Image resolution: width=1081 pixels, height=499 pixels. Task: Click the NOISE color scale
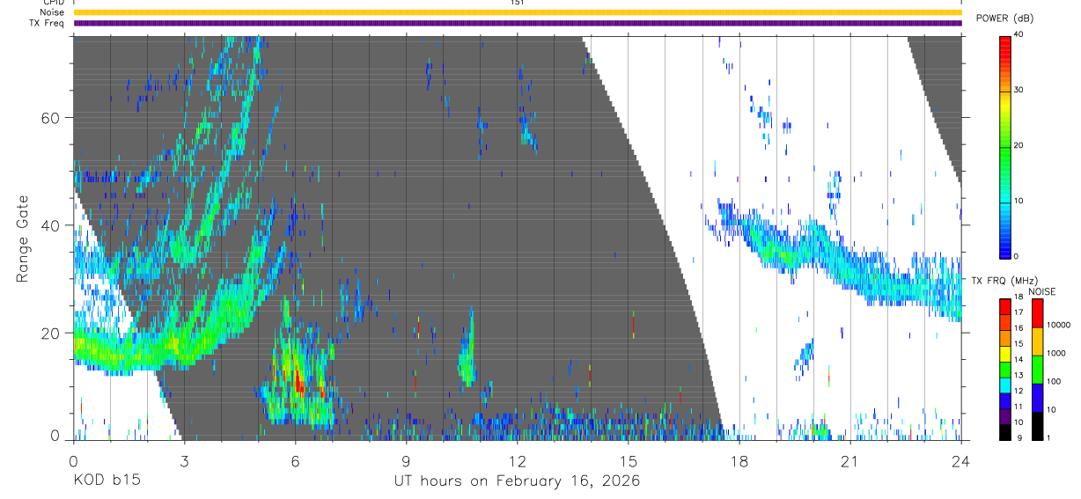tap(1037, 370)
